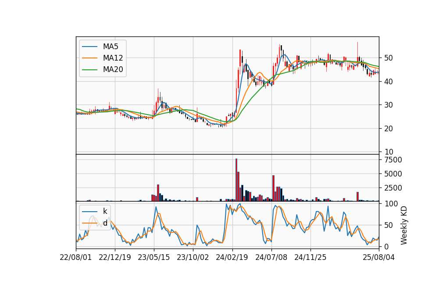
Task: Click the MA5 legend label
Action: coord(111,47)
